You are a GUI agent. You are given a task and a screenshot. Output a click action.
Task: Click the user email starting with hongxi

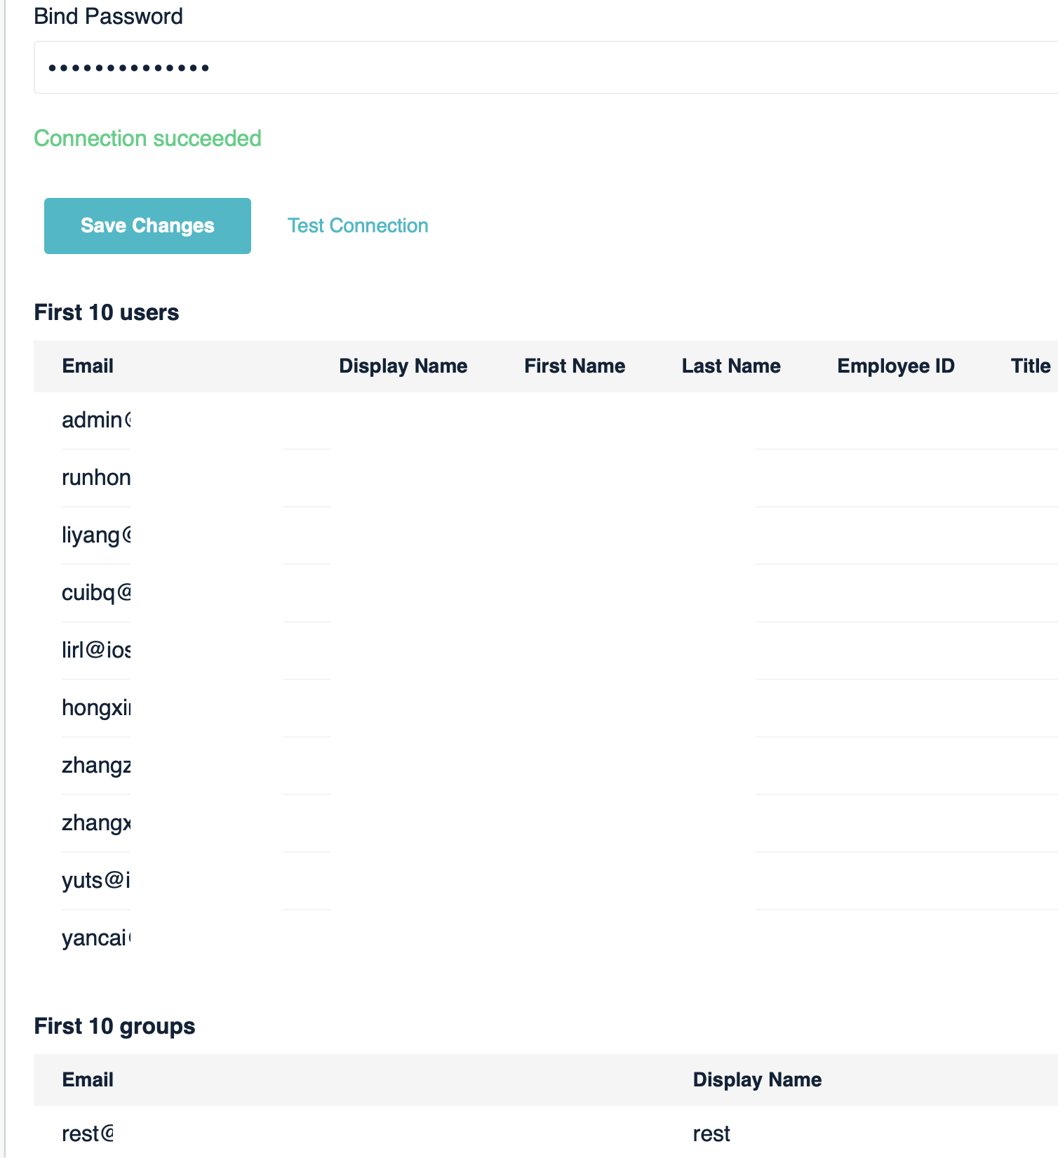pos(95,707)
